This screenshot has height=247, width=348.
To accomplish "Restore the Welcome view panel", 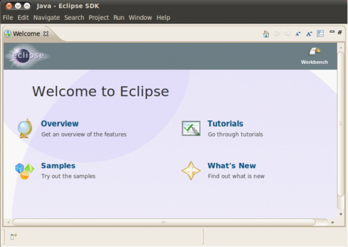I will click(x=340, y=32).
